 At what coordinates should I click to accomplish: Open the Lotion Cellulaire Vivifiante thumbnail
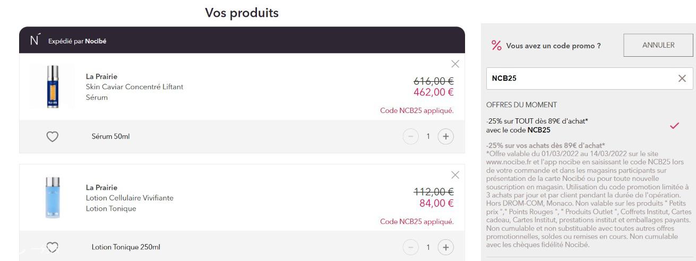click(x=52, y=197)
